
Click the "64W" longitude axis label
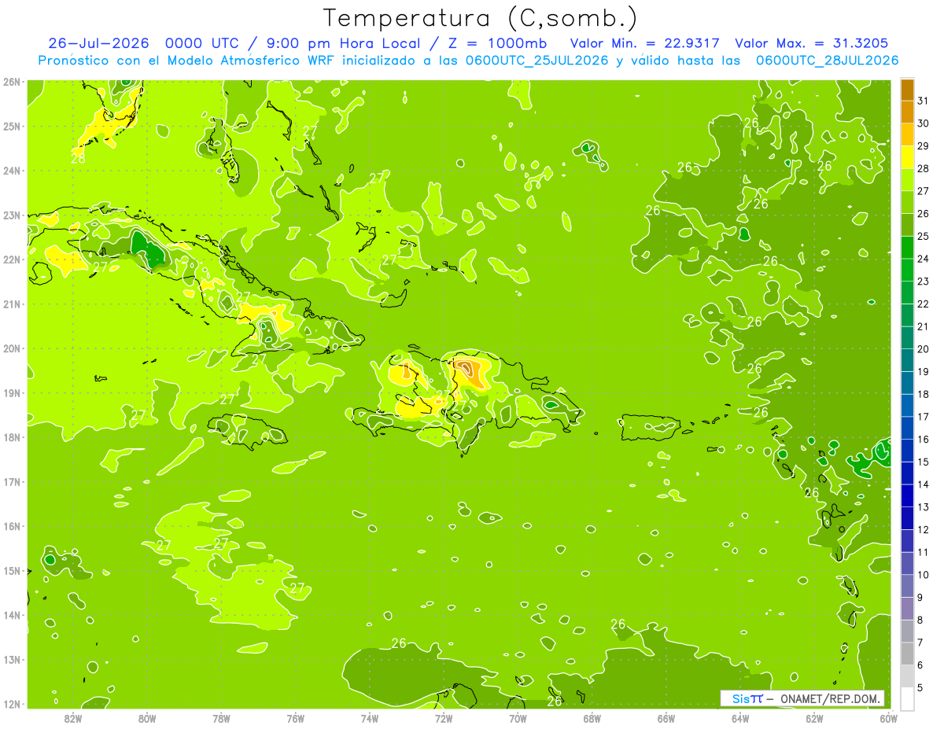(740, 718)
